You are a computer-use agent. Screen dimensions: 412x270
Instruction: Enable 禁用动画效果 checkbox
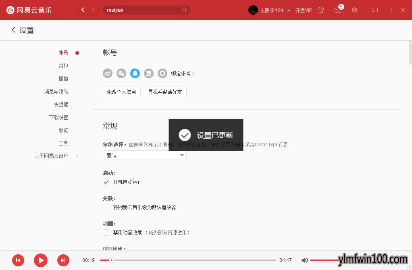(x=106, y=233)
